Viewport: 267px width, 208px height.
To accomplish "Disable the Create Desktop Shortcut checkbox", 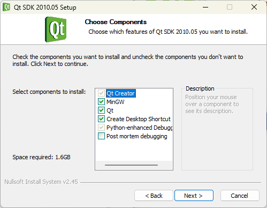I will coord(101,119).
